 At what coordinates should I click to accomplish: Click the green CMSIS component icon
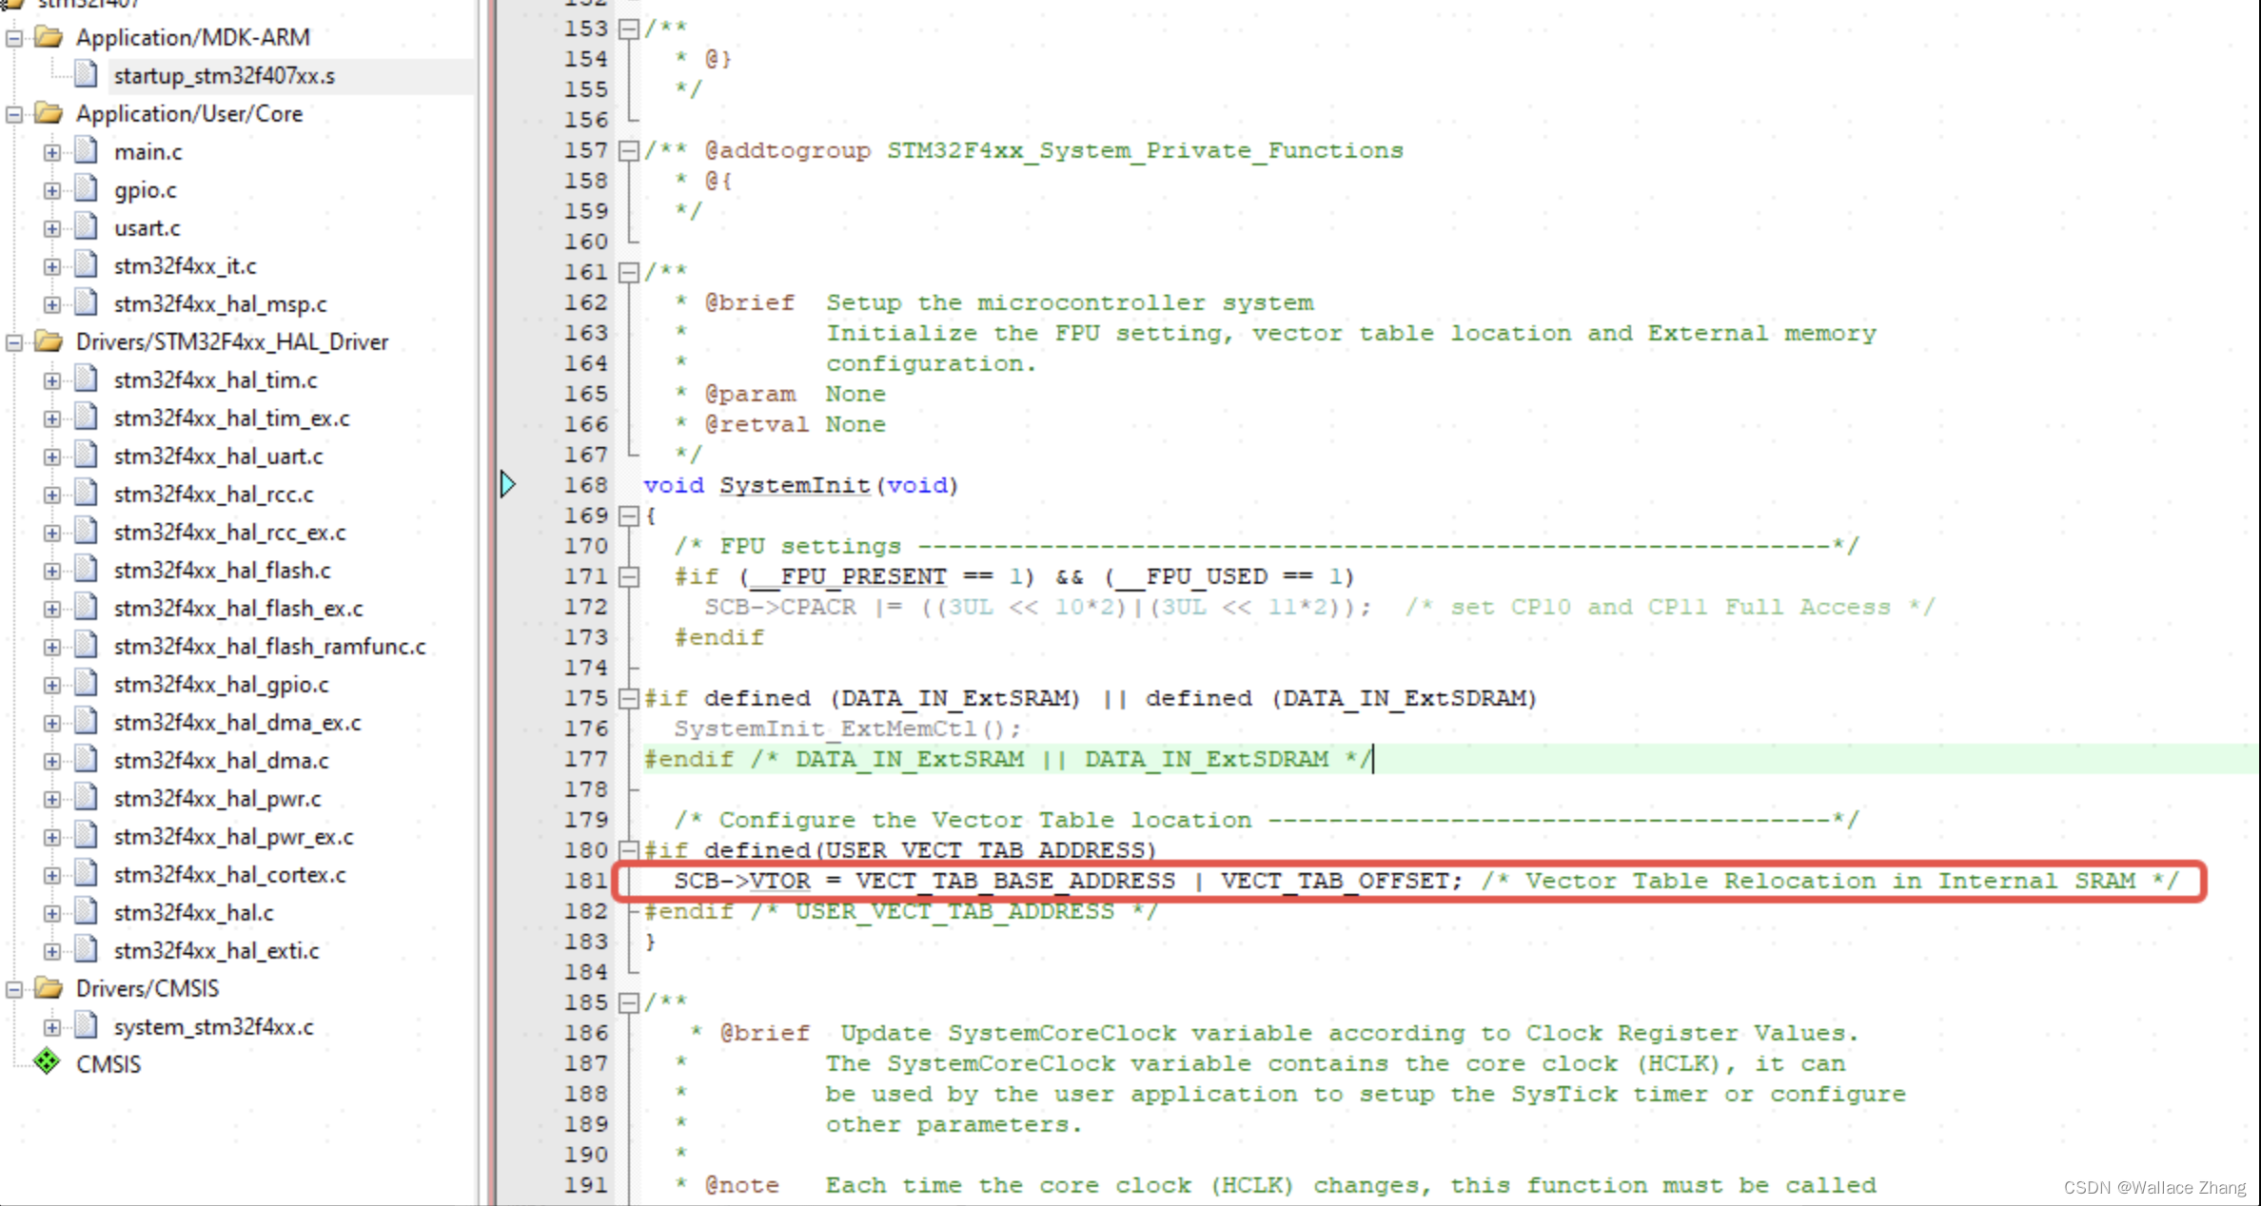pyautogui.click(x=47, y=1063)
